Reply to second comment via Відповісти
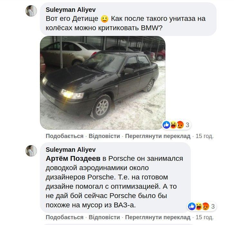Image resolution: width=234 pixels, height=225 pixels. tap(104, 217)
